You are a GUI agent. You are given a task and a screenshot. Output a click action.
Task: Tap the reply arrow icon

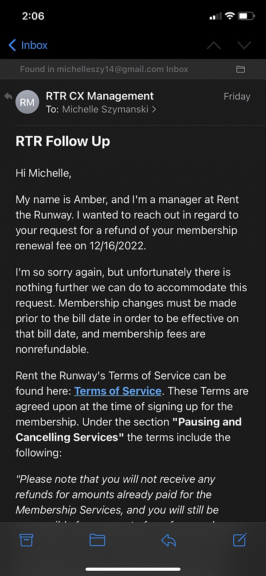168,540
